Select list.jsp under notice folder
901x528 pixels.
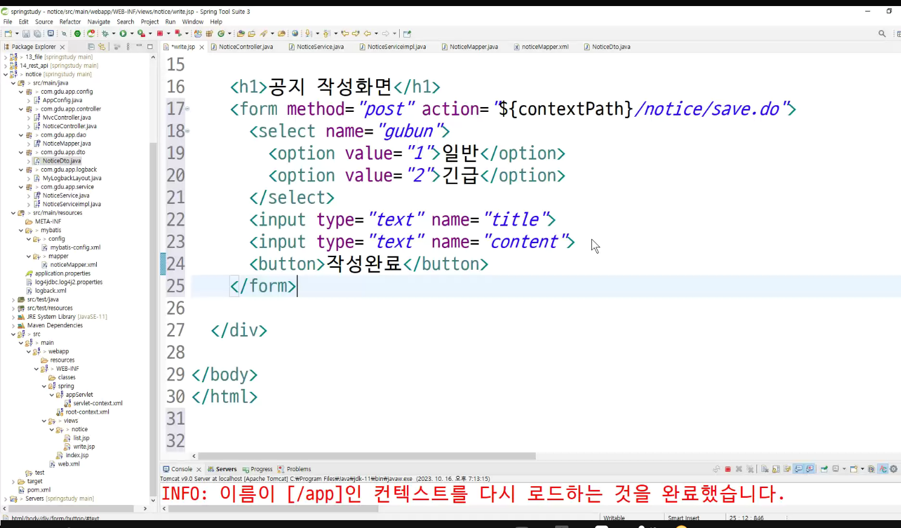81,438
